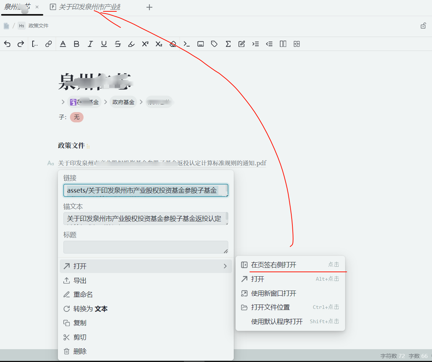This screenshot has height=362, width=432.
Task: Toggle the document lock icon at top right
Action: [x=423, y=26]
